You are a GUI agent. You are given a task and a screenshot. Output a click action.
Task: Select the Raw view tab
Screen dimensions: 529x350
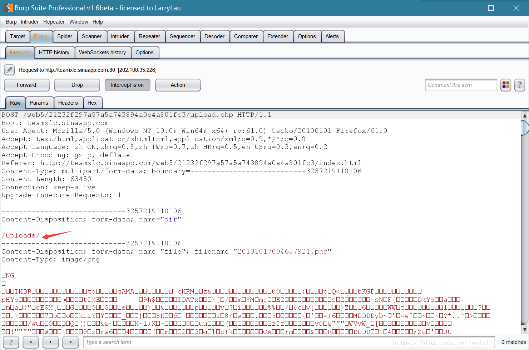pyautogui.click(x=15, y=103)
